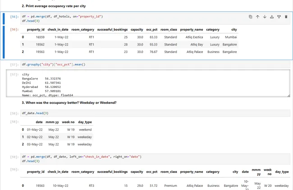
Task: Move cell up with the up arrow icon
Action: click(x=257, y=17)
